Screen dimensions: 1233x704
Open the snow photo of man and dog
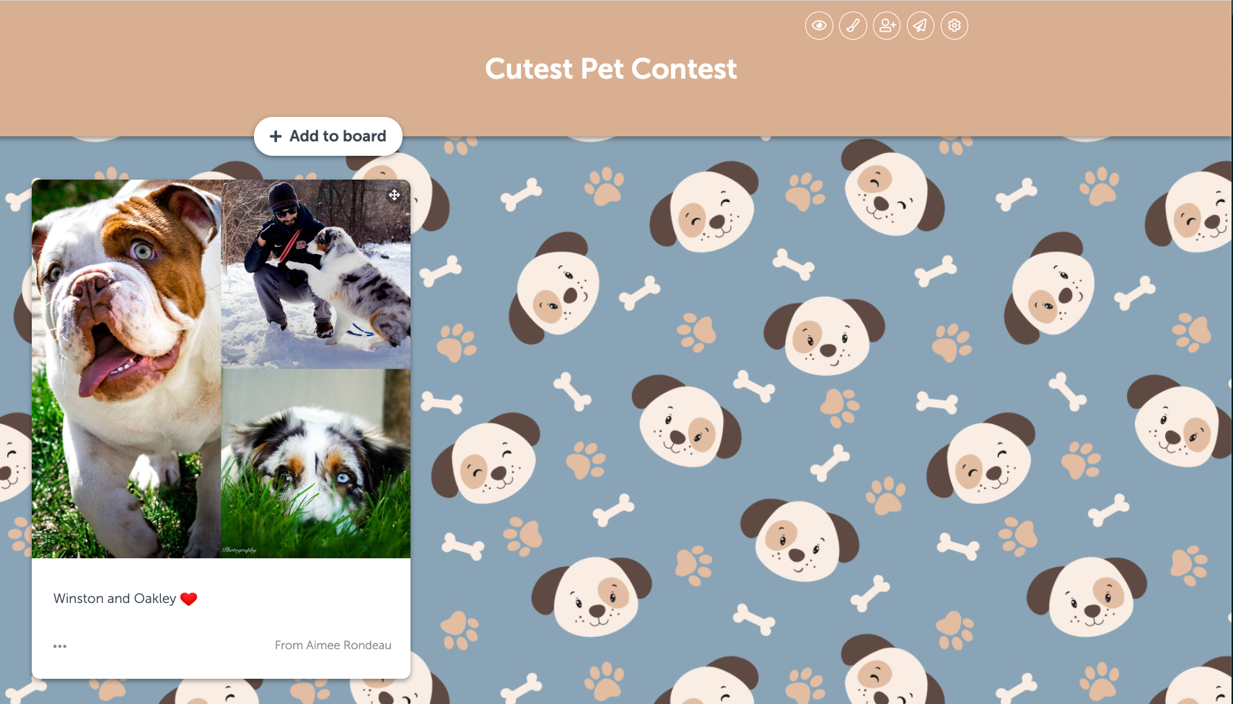point(316,274)
